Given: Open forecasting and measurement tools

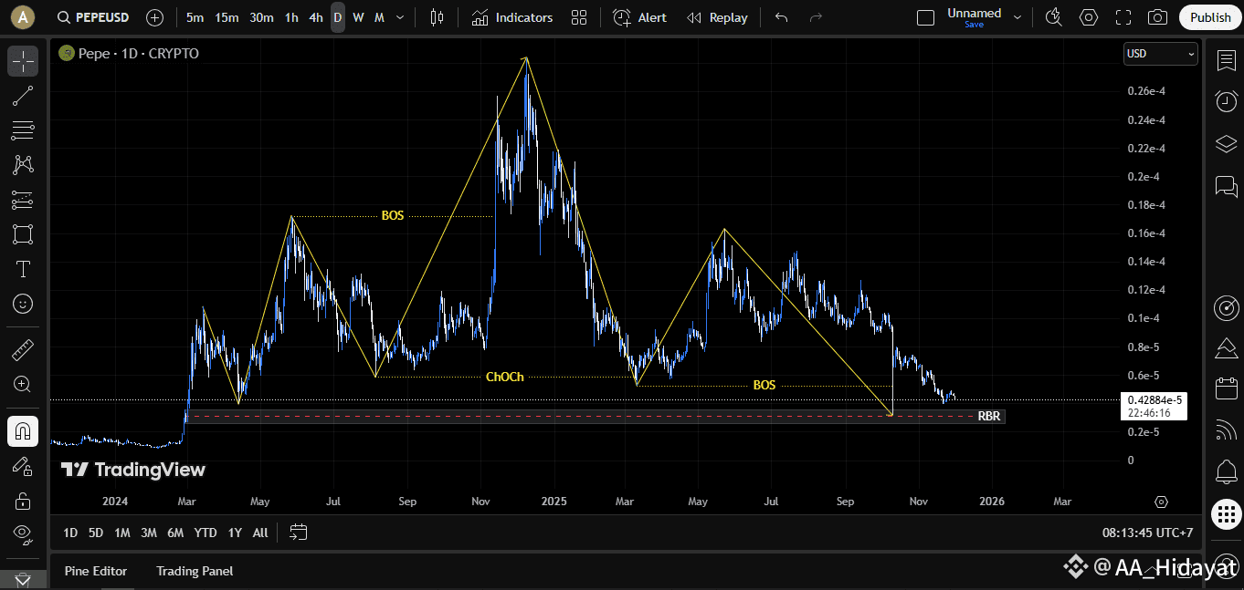Looking at the screenshot, I should click(23, 200).
